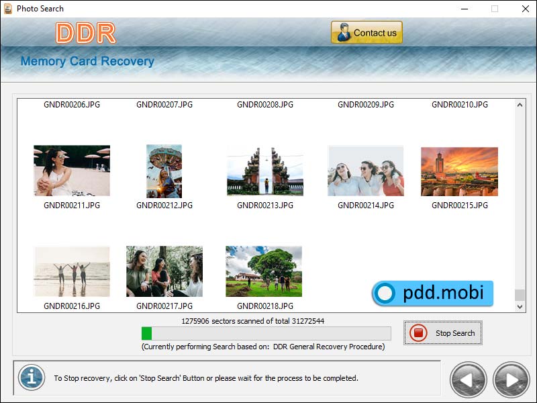Open the GNDR00213.JPG temple gate image
The width and height of the screenshot is (537, 403).
point(264,170)
